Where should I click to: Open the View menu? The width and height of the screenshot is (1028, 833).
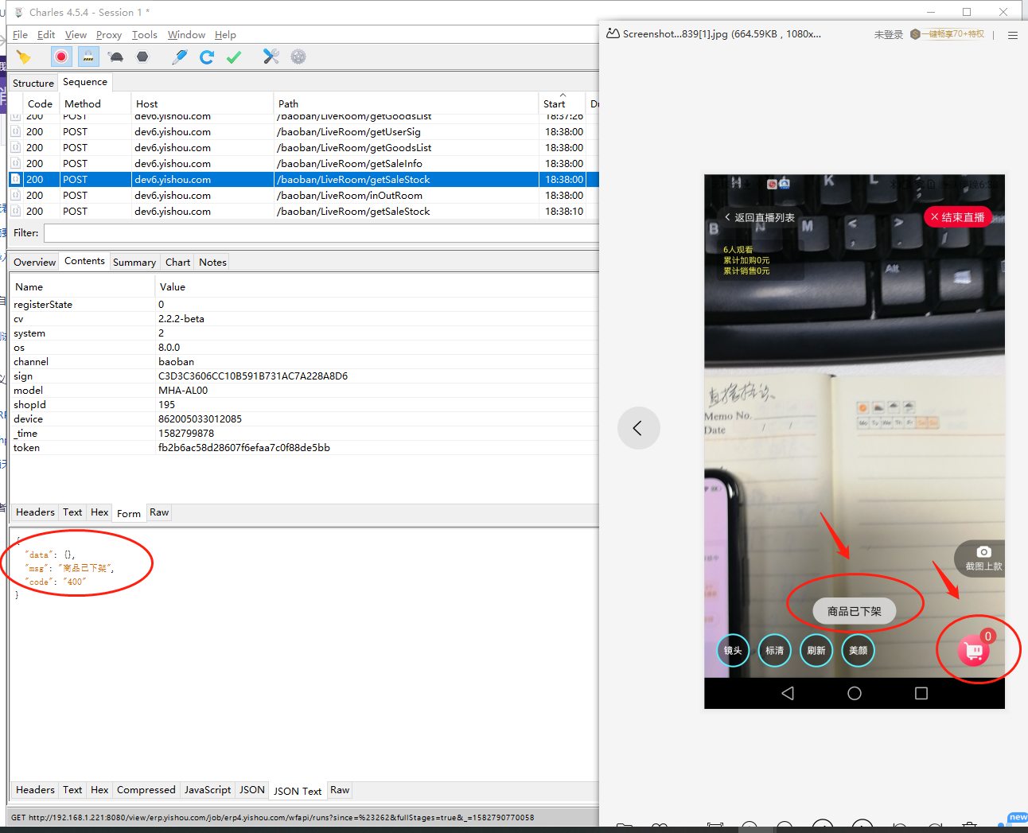pyautogui.click(x=76, y=35)
